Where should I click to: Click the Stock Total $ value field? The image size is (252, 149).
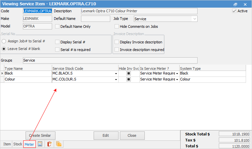234,134
